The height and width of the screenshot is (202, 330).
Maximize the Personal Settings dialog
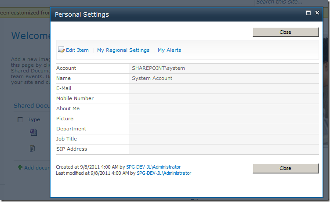coord(308,13)
